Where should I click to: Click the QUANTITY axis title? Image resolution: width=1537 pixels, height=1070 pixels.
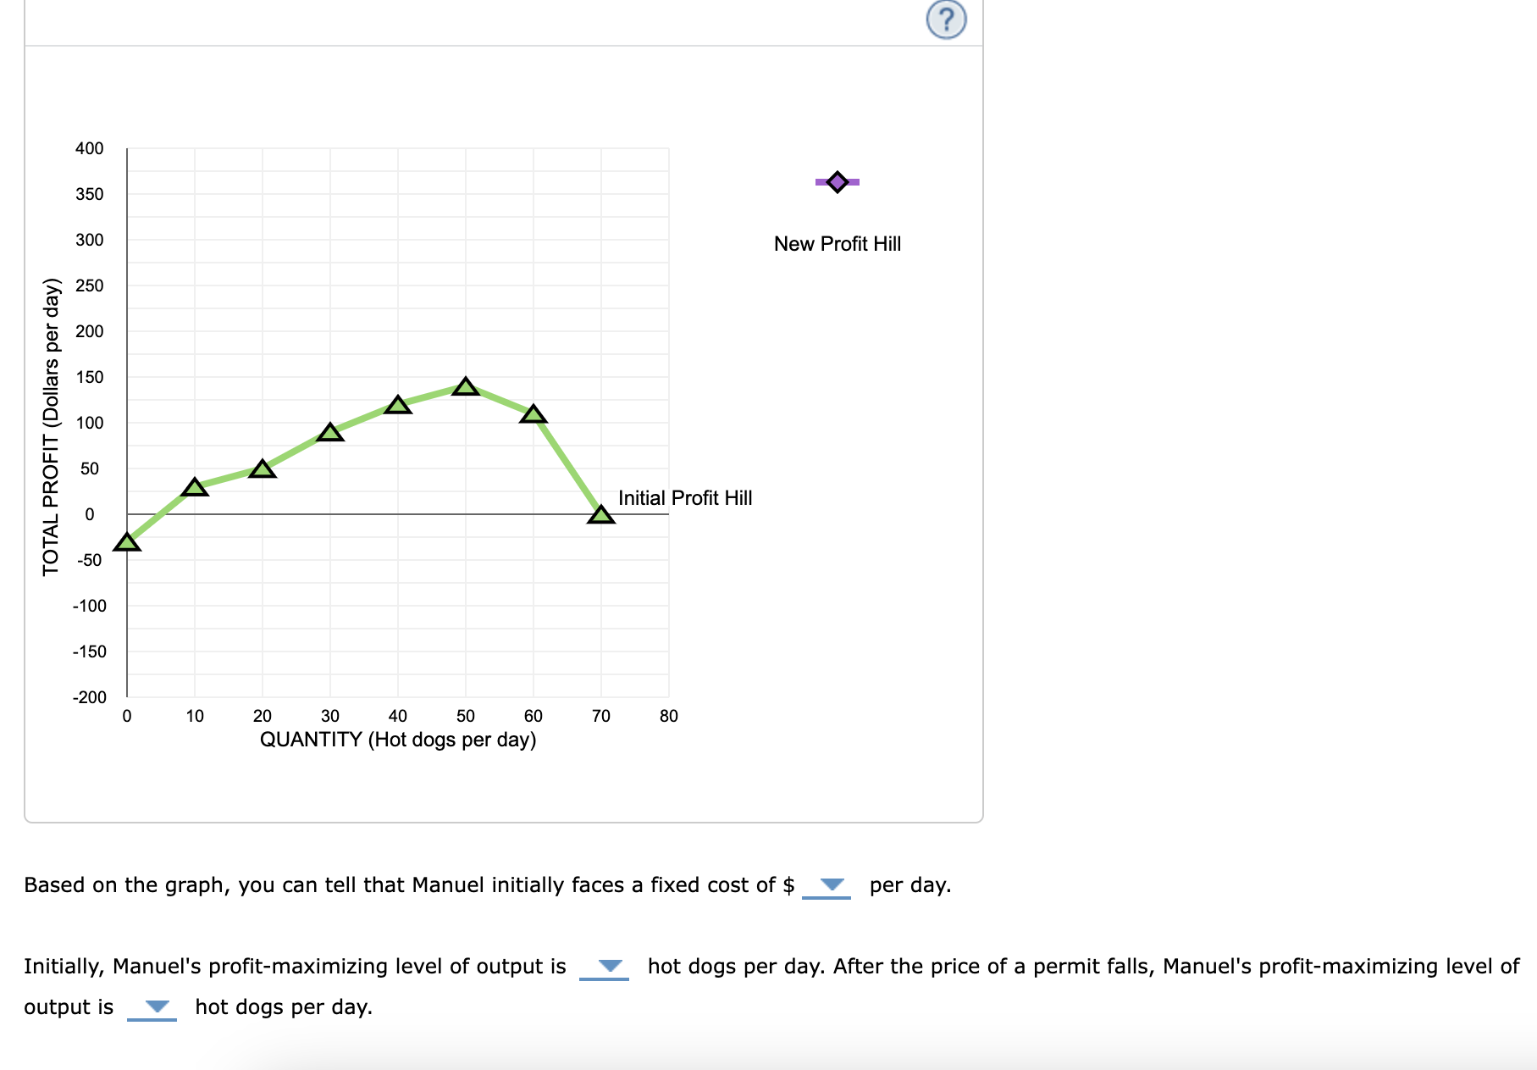(398, 740)
